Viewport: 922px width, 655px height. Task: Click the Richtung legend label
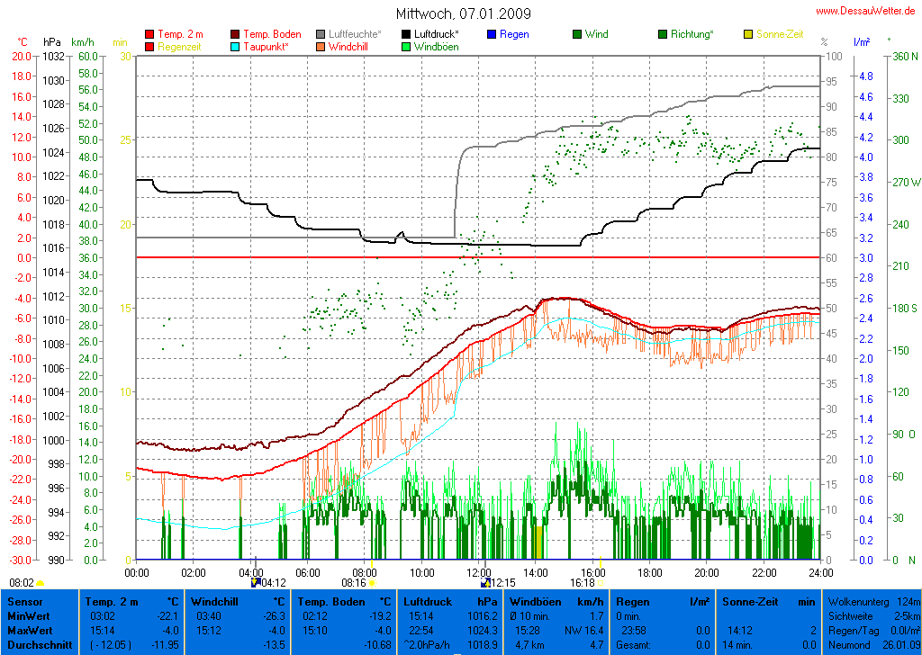click(x=691, y=35)
